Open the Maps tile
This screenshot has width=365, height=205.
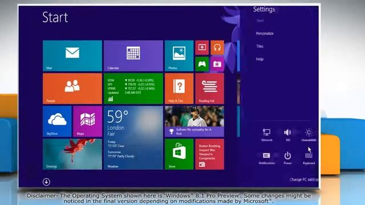(87, 121)
